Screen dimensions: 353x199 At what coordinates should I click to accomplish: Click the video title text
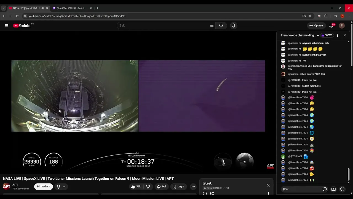click(88, 179)
